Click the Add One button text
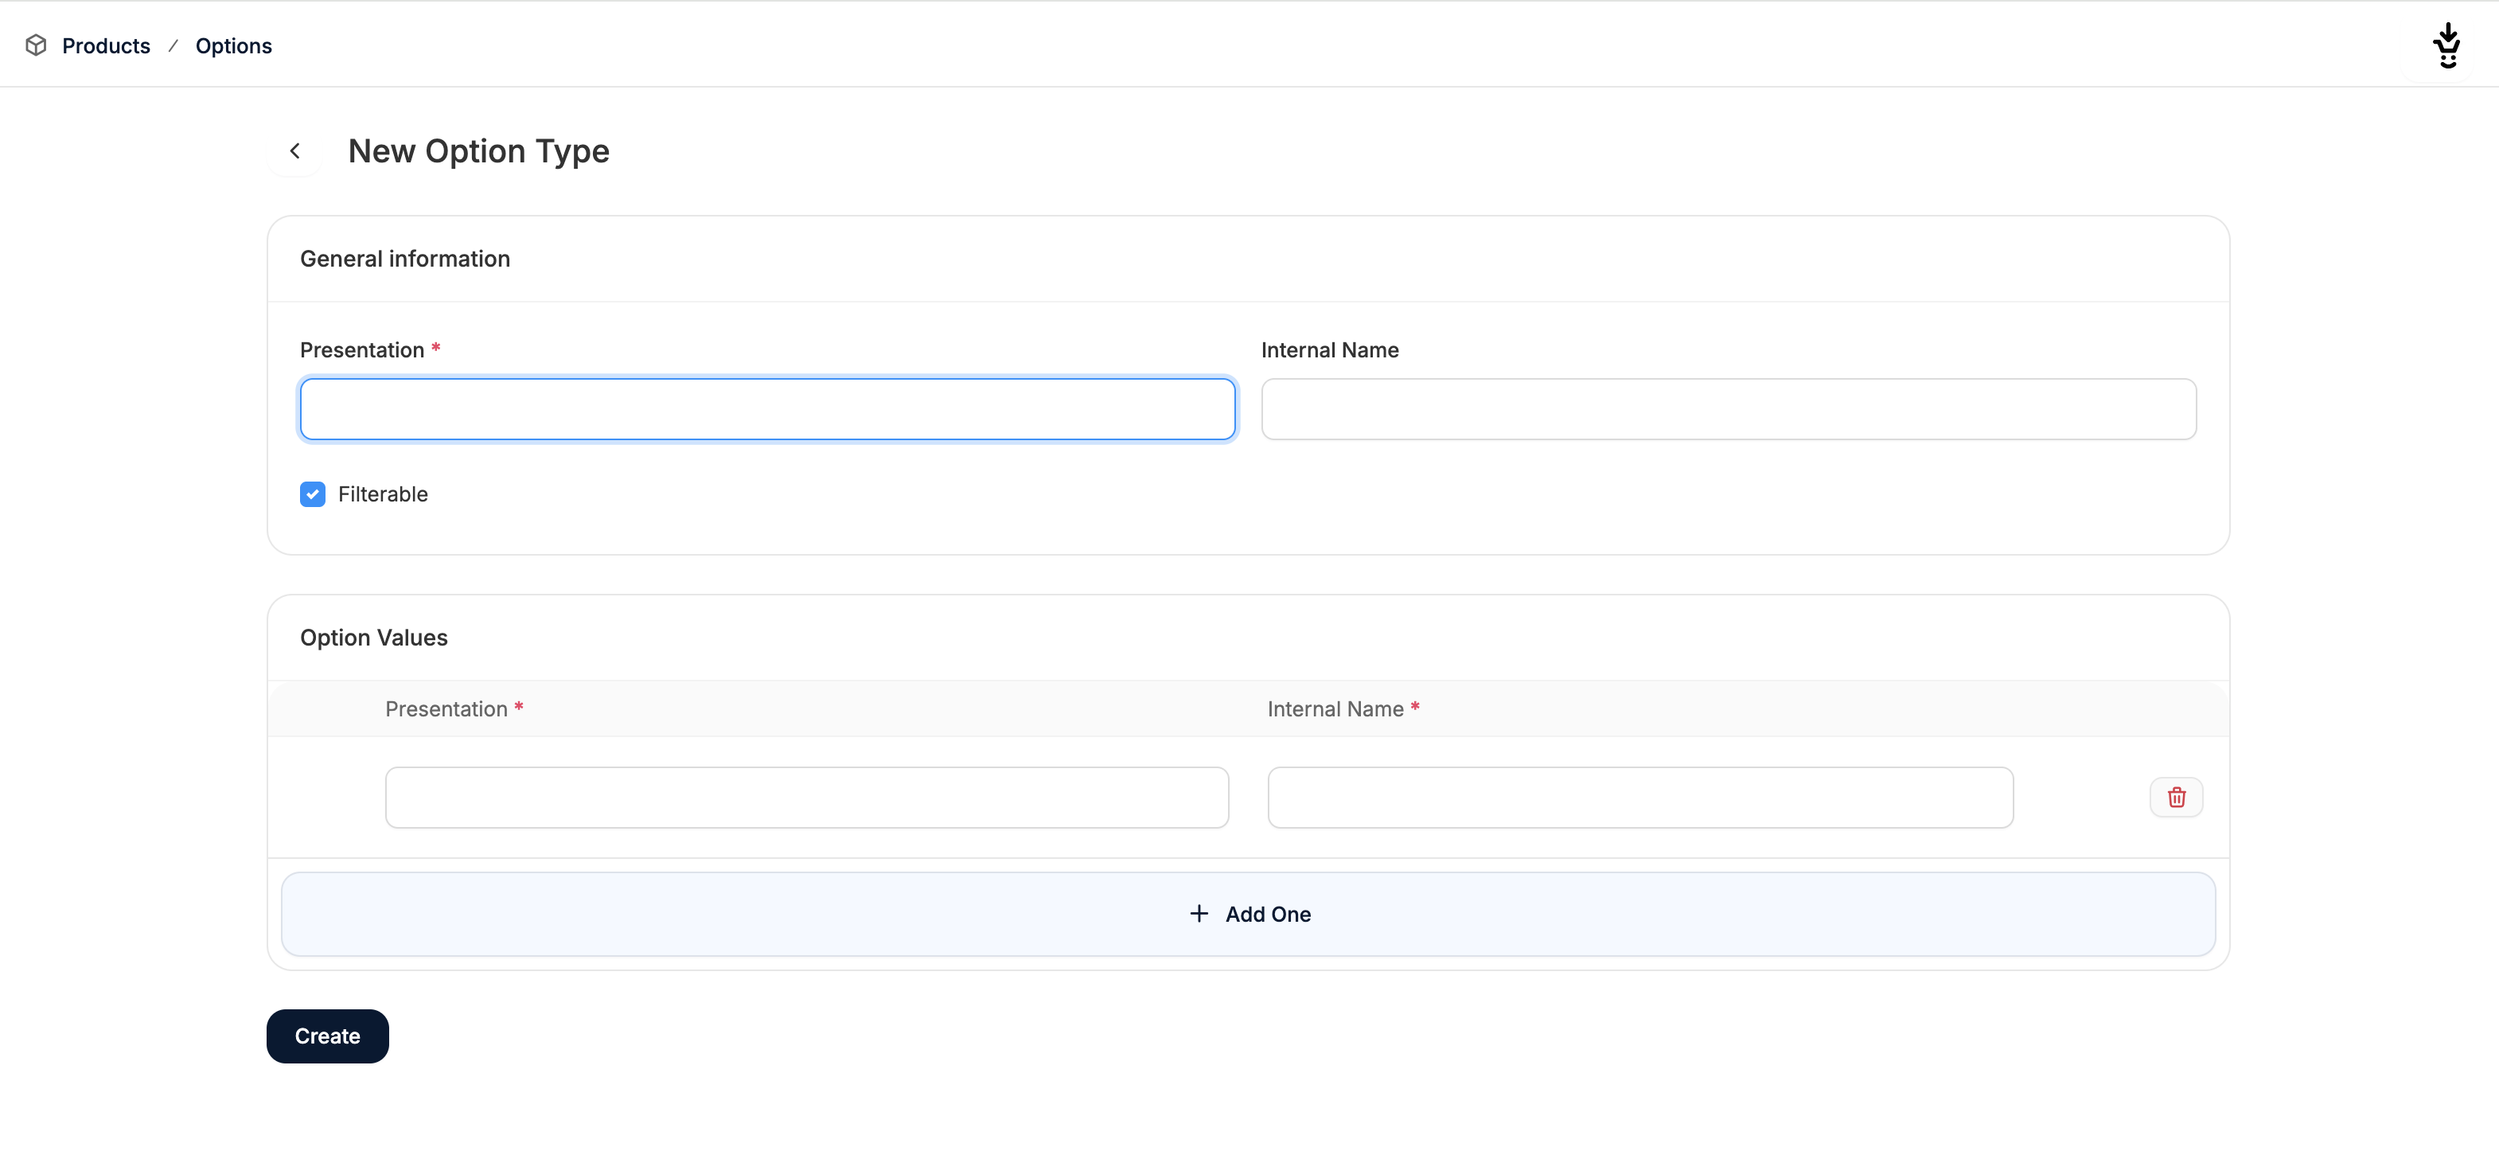The width and height of the screenshot is (2499, 1151). pyautogui.click(x=1267, y=915)
